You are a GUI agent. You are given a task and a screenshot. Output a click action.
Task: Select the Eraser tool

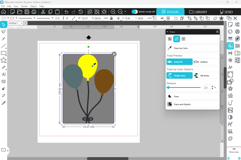coord(4,89)
